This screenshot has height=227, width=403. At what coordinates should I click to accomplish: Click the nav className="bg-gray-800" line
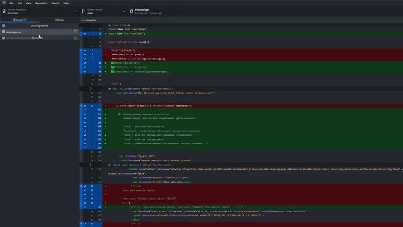pyautogui.click(x=137, y=156)
